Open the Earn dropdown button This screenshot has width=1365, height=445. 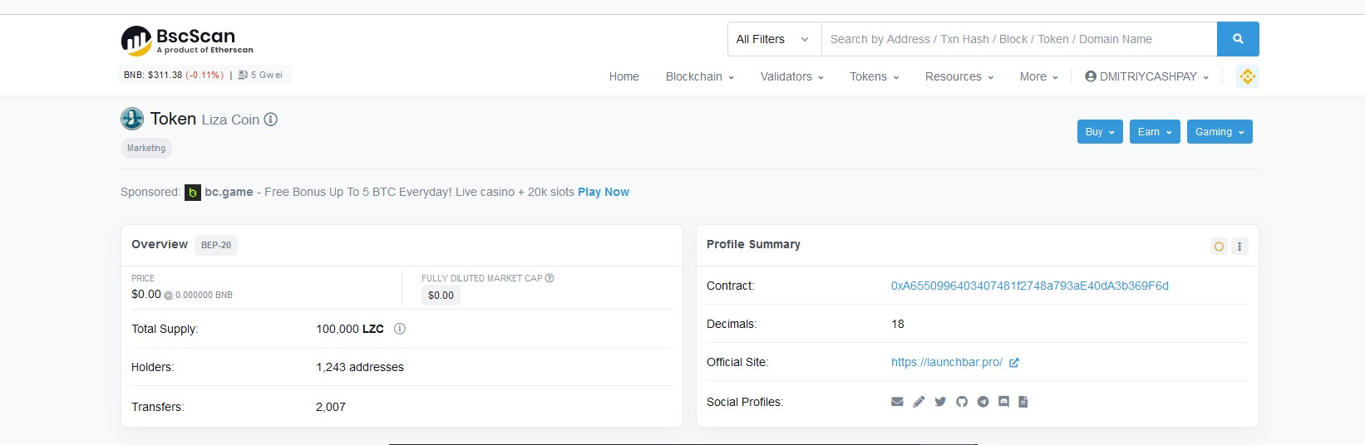[x=1154, y=132]
